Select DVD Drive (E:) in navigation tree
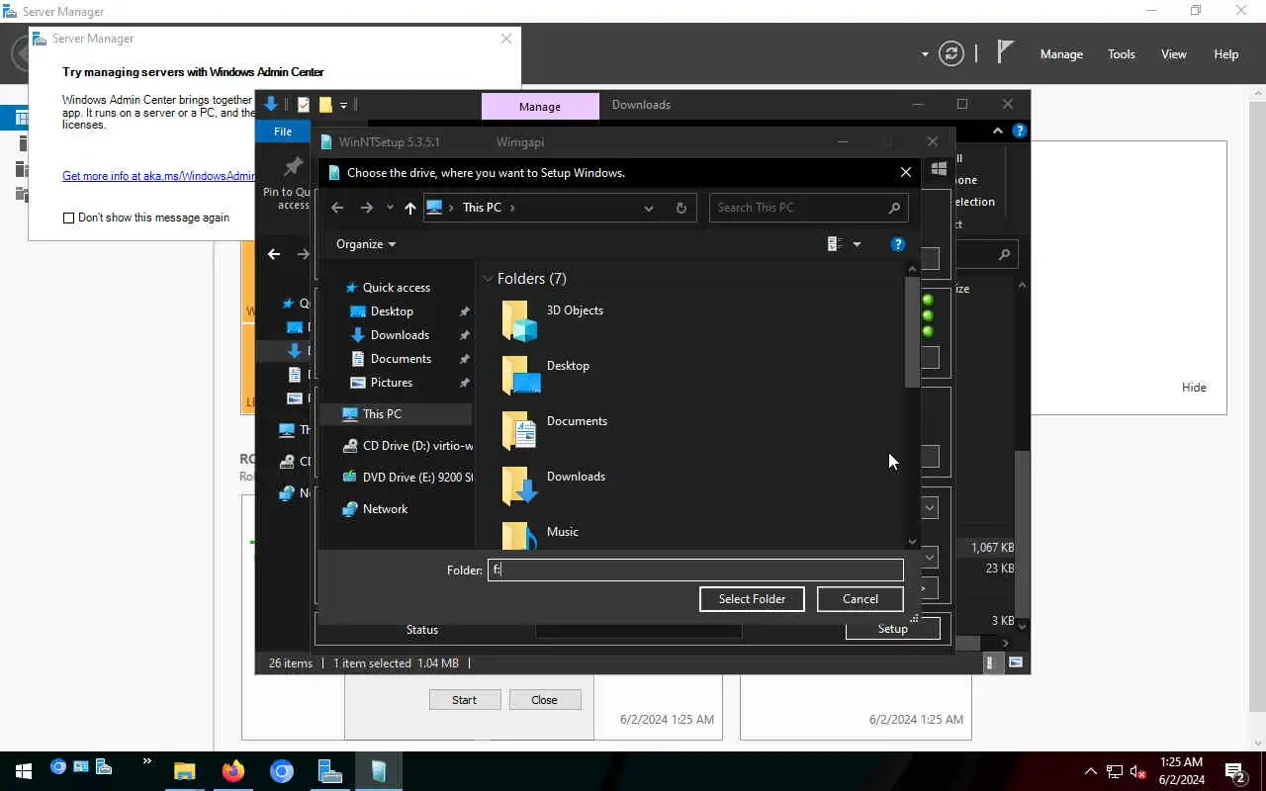The width and height of the screenshot is (1266, 791). (x=406, y=478)
